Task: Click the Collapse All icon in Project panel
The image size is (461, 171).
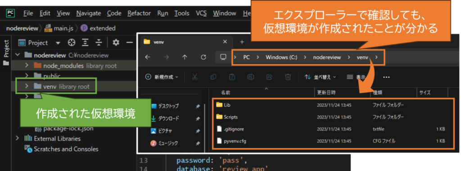Action: pyautogui.click(x=99, y=43)
